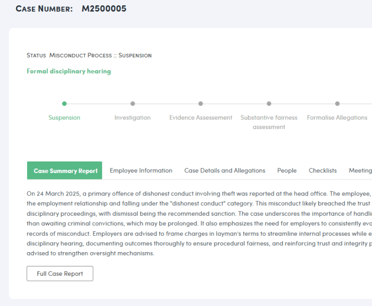Click the Formal disciplinary hearing link
Screen dimensions: 372x306
click(x=69, y=71)
